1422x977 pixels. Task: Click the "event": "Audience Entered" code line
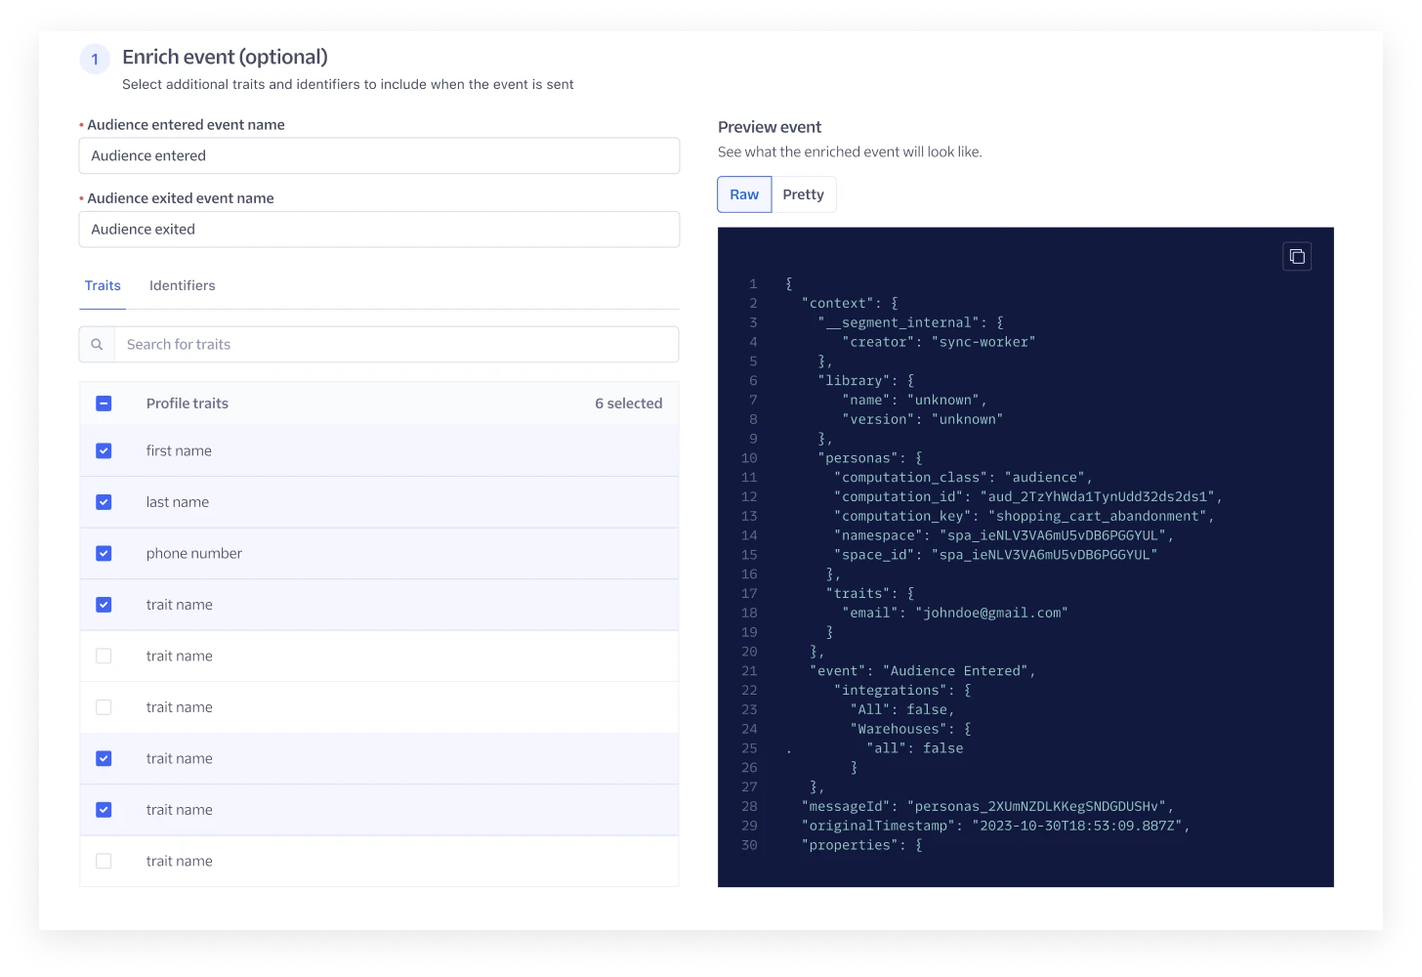pyautogui.click(x=922, y=671)
